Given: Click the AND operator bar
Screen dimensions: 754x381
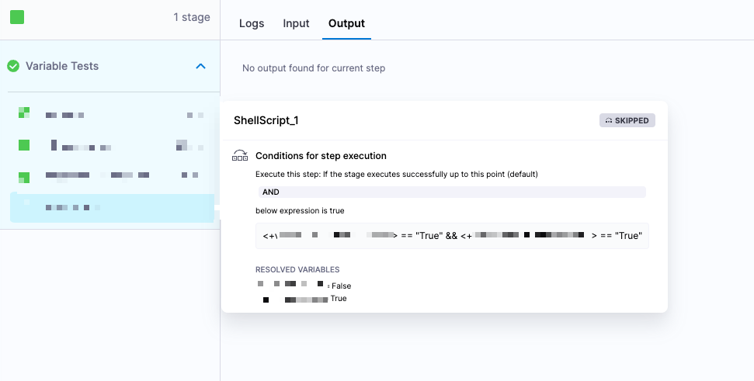Looking at the screenshot, I should click(451, 192).
